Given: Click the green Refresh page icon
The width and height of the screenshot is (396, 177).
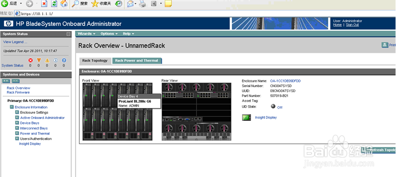Looking at the screenshot, I should tap(54, 3).
